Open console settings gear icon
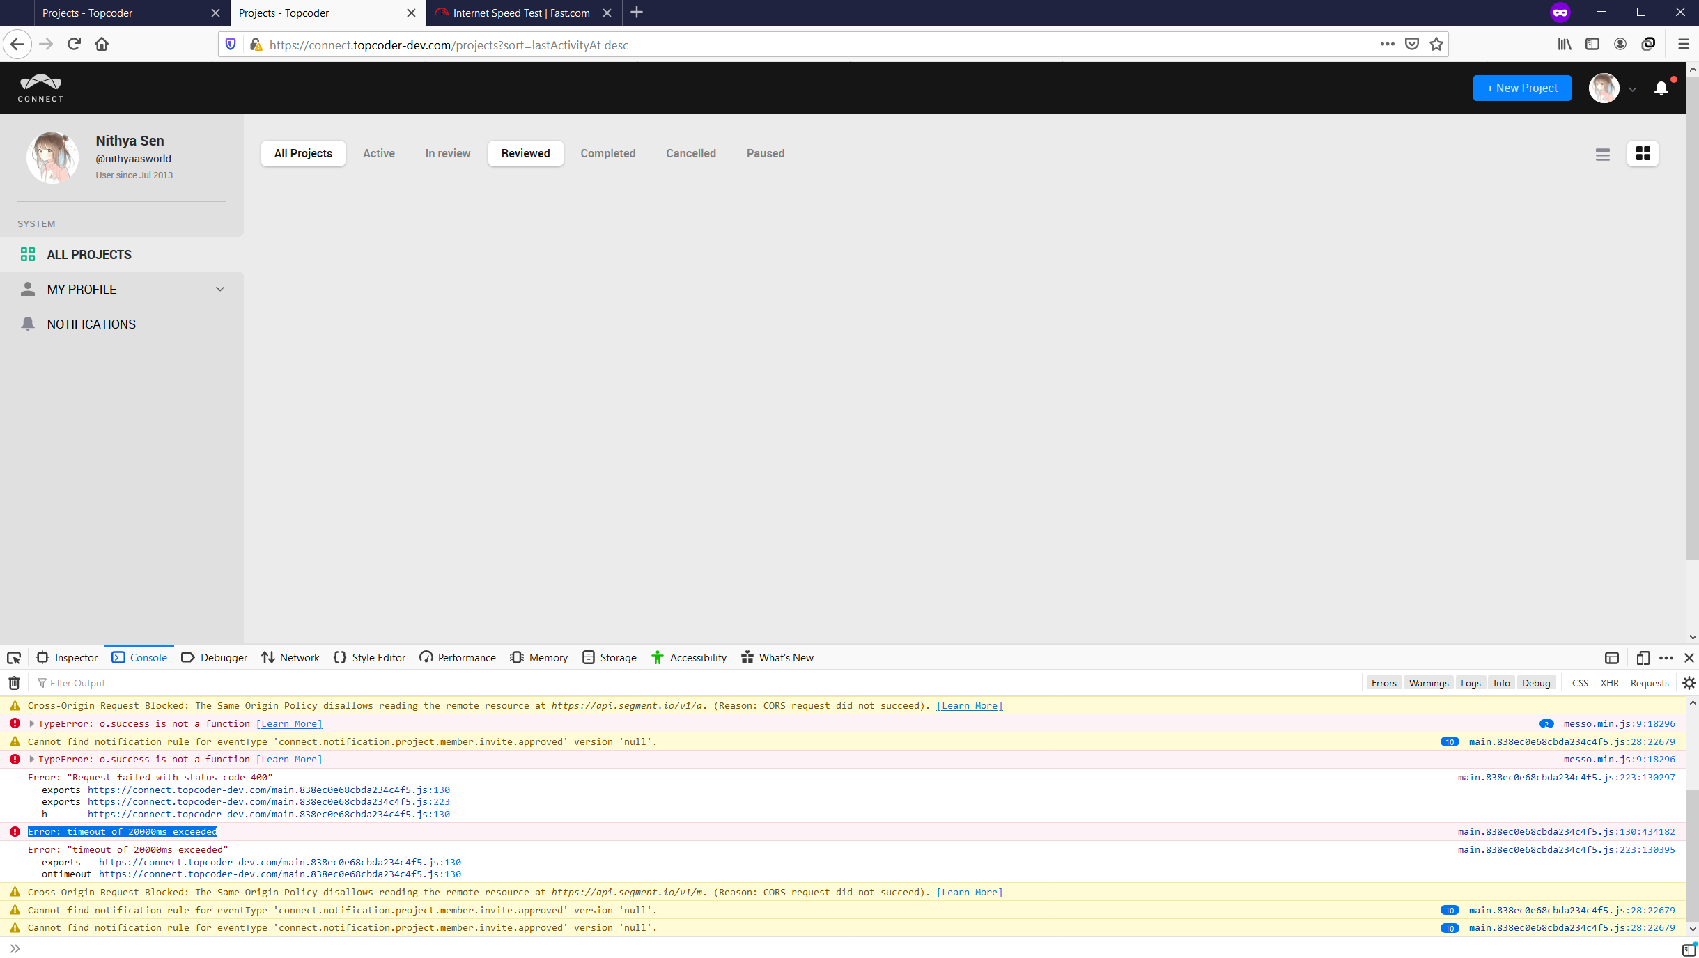The width and height of the screenshot is (1699, 958). (x=1689, y=683)
